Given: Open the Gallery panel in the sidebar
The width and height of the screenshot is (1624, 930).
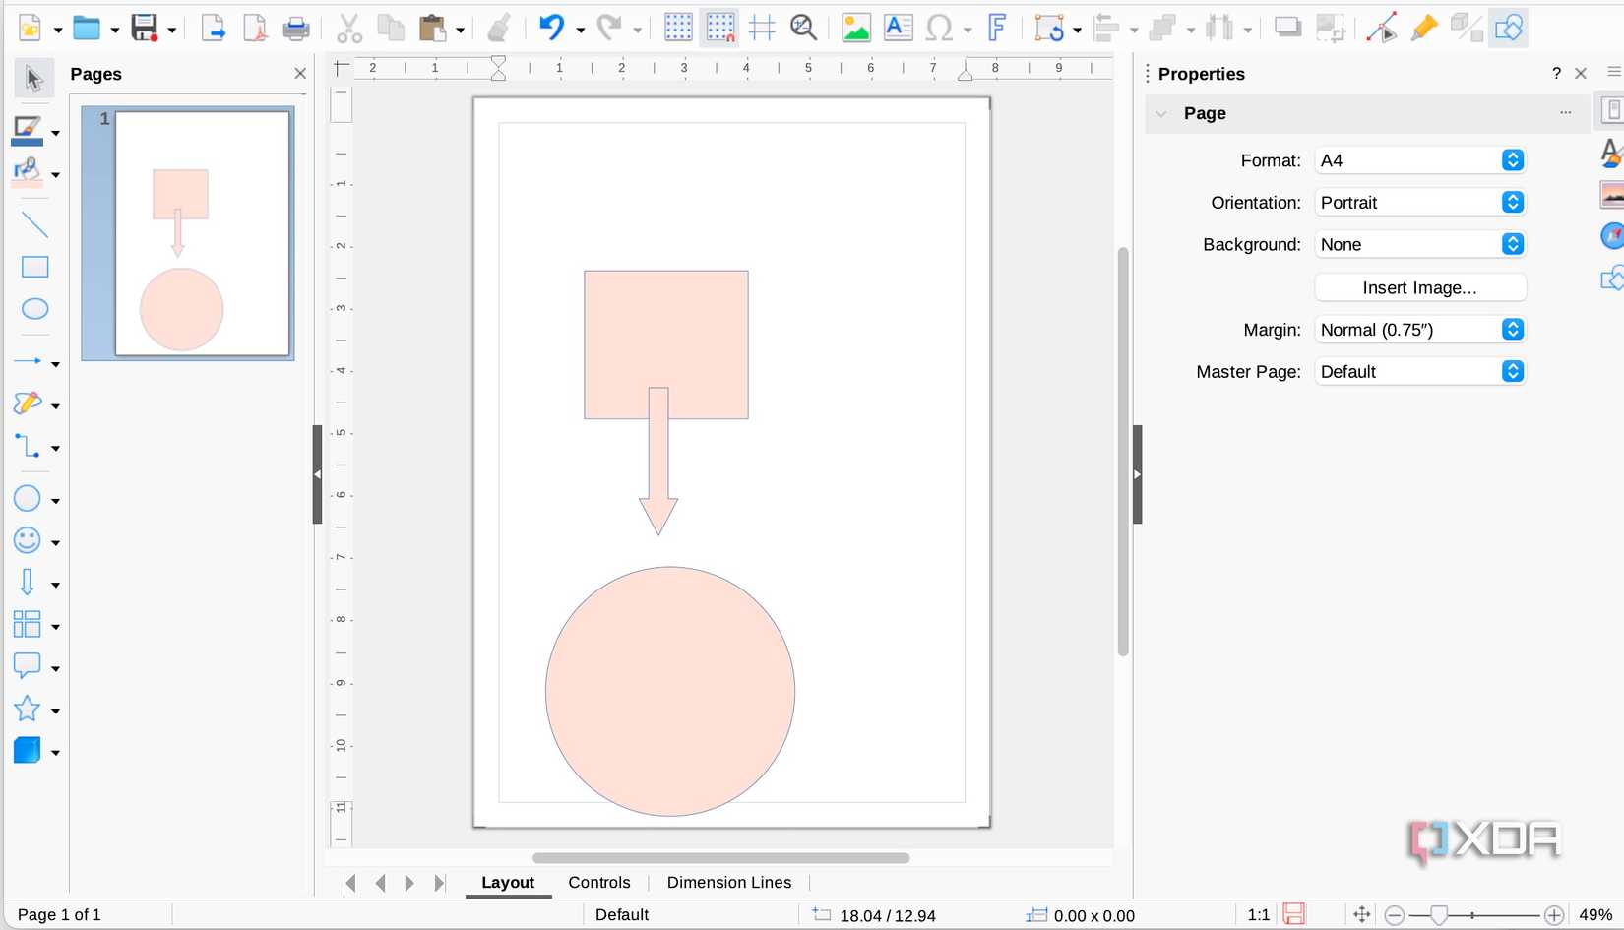Looking at the screenshot, I should [1611, 196].
